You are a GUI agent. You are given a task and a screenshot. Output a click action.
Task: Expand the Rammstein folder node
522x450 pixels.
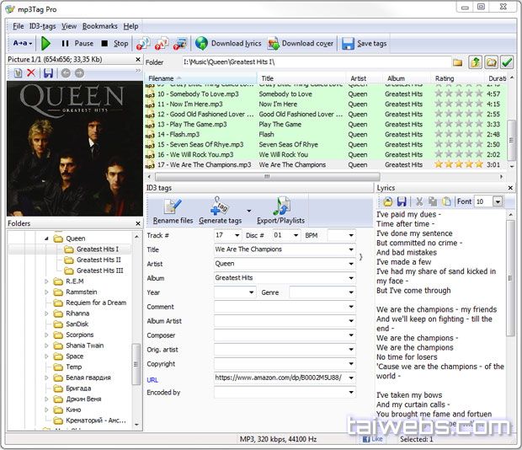point(47,292)
